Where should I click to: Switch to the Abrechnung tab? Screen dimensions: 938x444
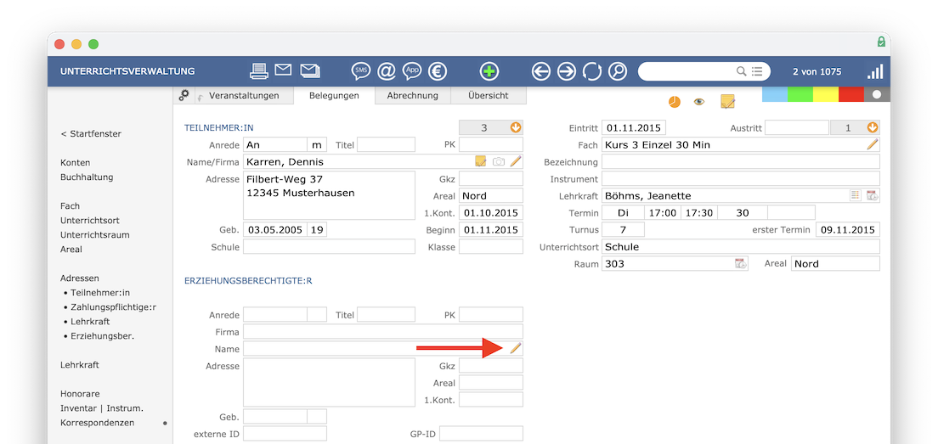point(412,96)
